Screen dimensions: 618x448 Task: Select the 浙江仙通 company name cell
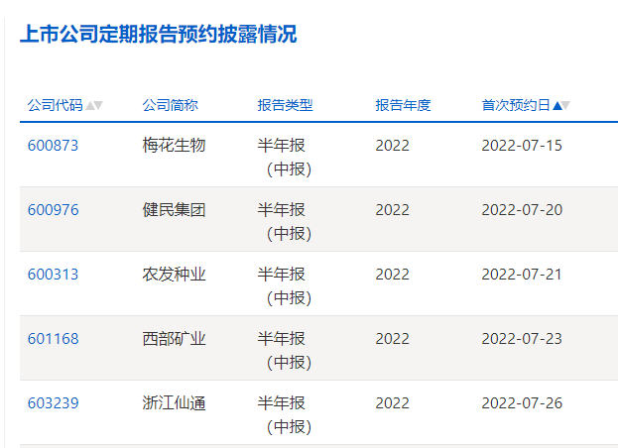(174, 403)
